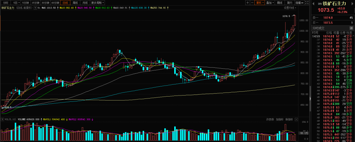Click 隐藏 to hide the side panel
The image size is (355, 142).
click(x=299, y=3)
